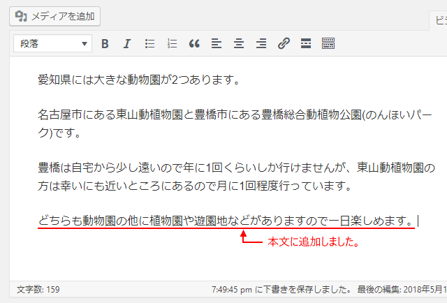Insert a bulleted list
Image resolution: width=447 pixels, height=303 pixels.
[149, 43]
